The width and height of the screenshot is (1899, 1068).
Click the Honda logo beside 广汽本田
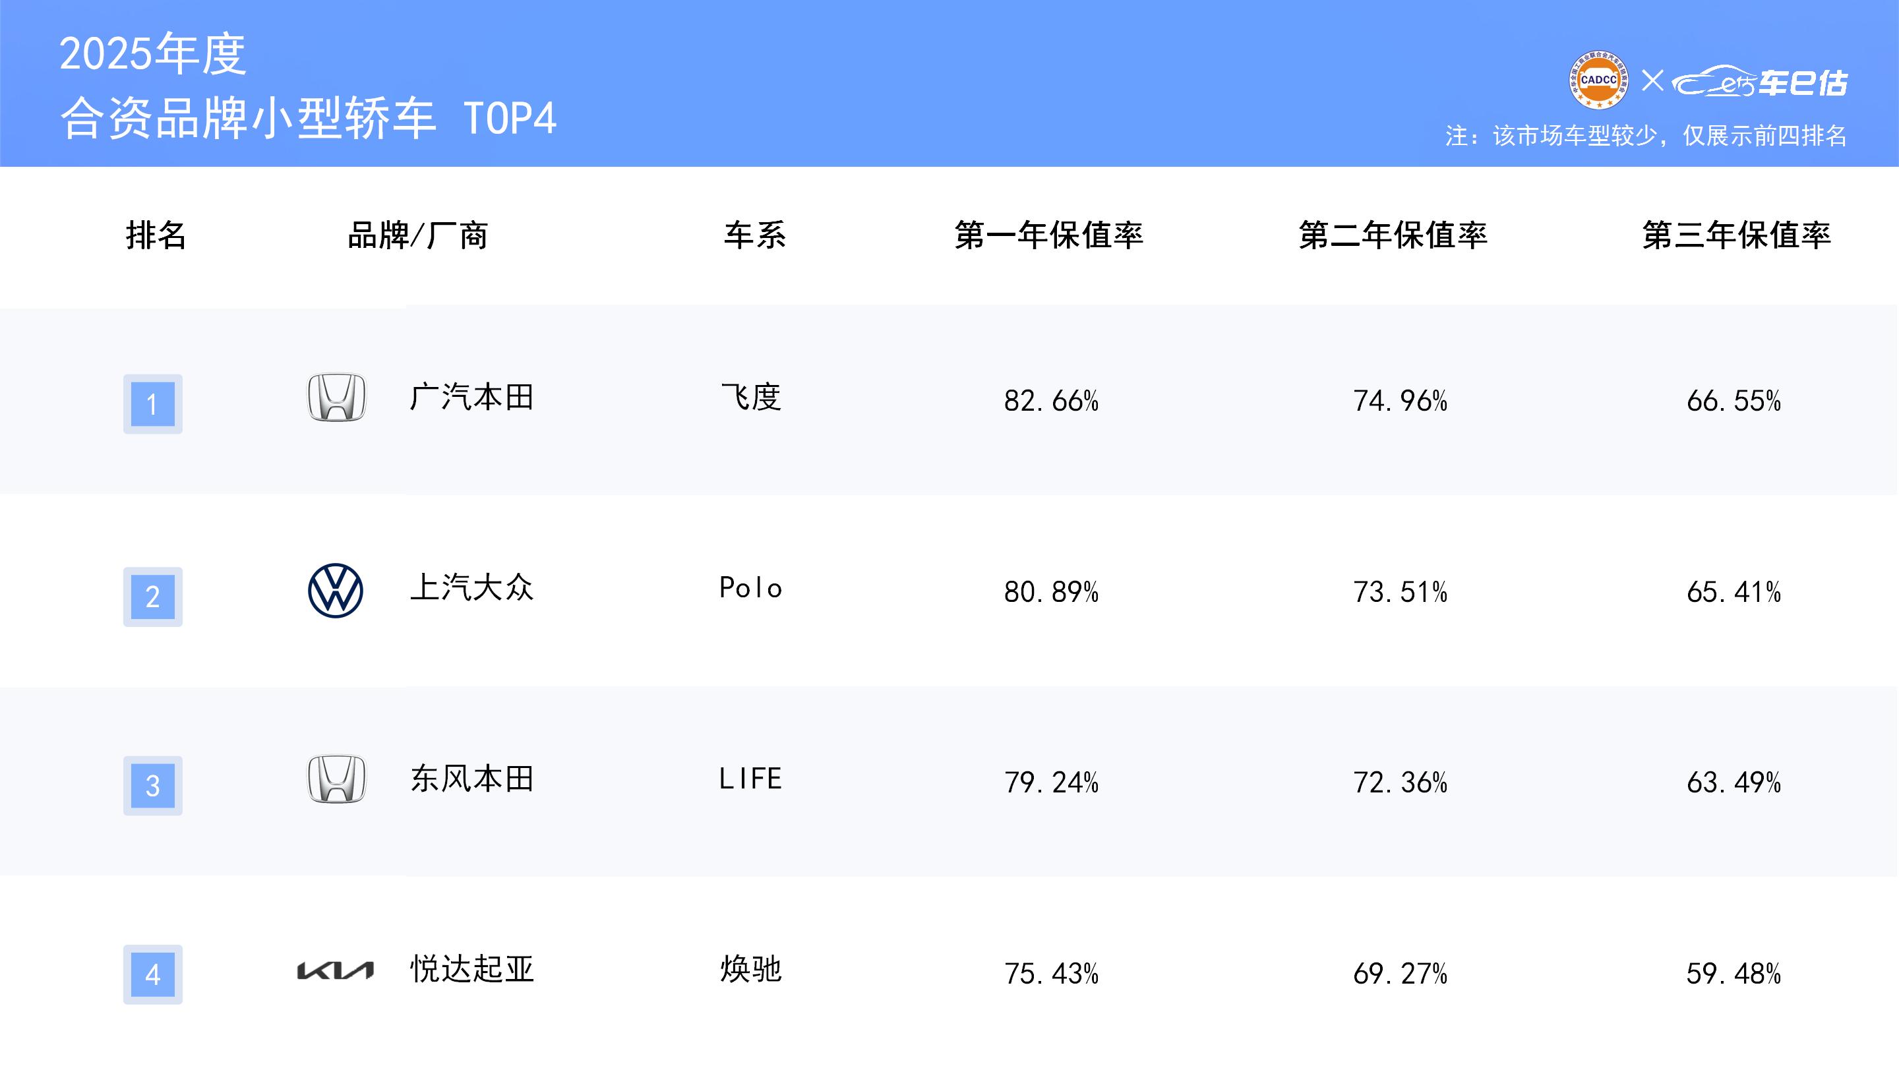click(x=336, y=398)
